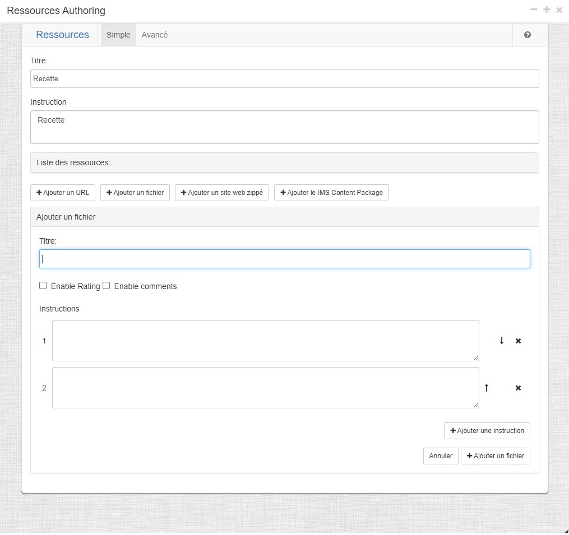Enable comments checkbox
This screenshot has width=569, height=535.
(x=107, y=286)
